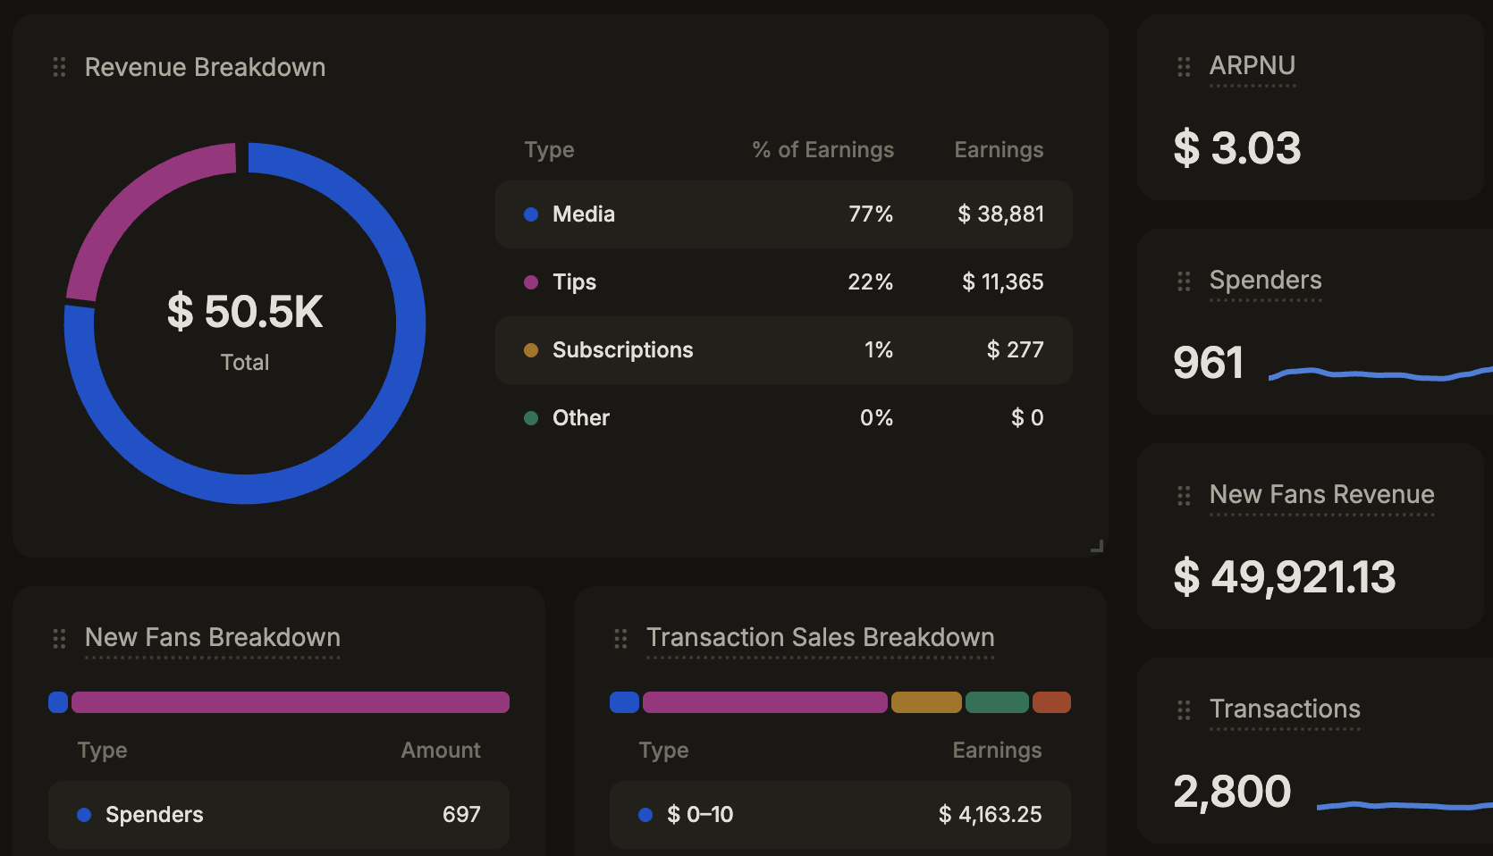Viewport: 1493px width, 856px height.
Task: Click the $ 38,881 Media earnings value
Action: [x=1000, y=214]
